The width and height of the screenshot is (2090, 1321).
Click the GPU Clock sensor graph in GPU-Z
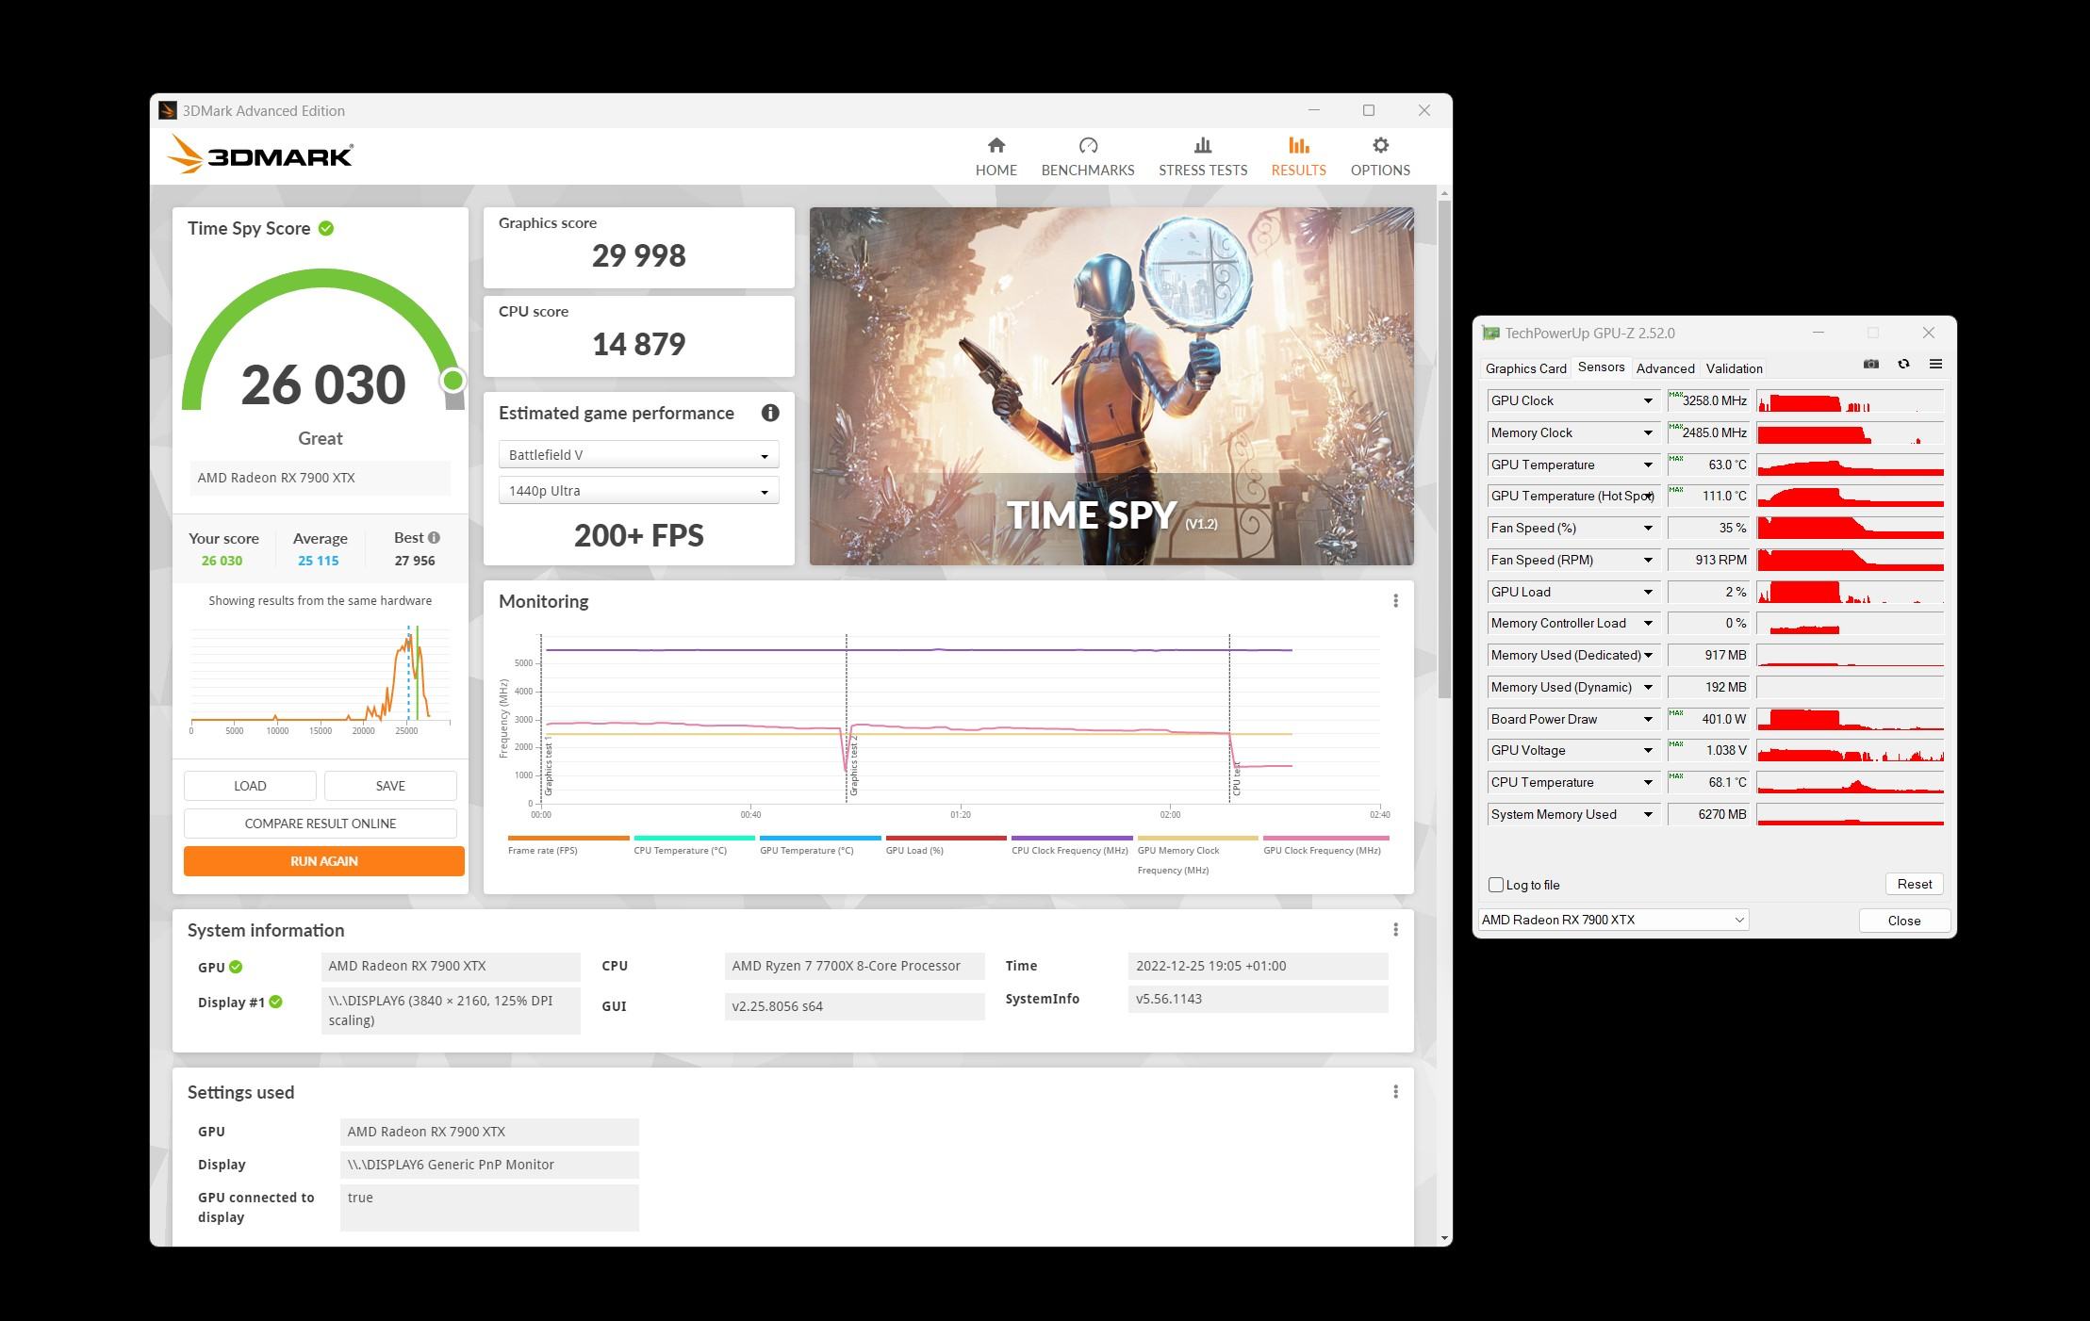tap(1850, 401)
